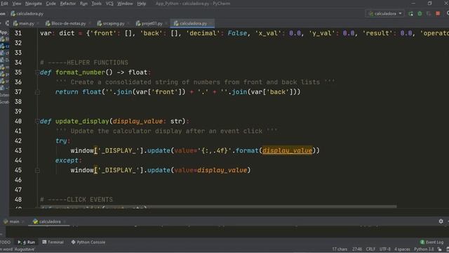Switch to the main.py editor tab

click(x=27, y=23)
